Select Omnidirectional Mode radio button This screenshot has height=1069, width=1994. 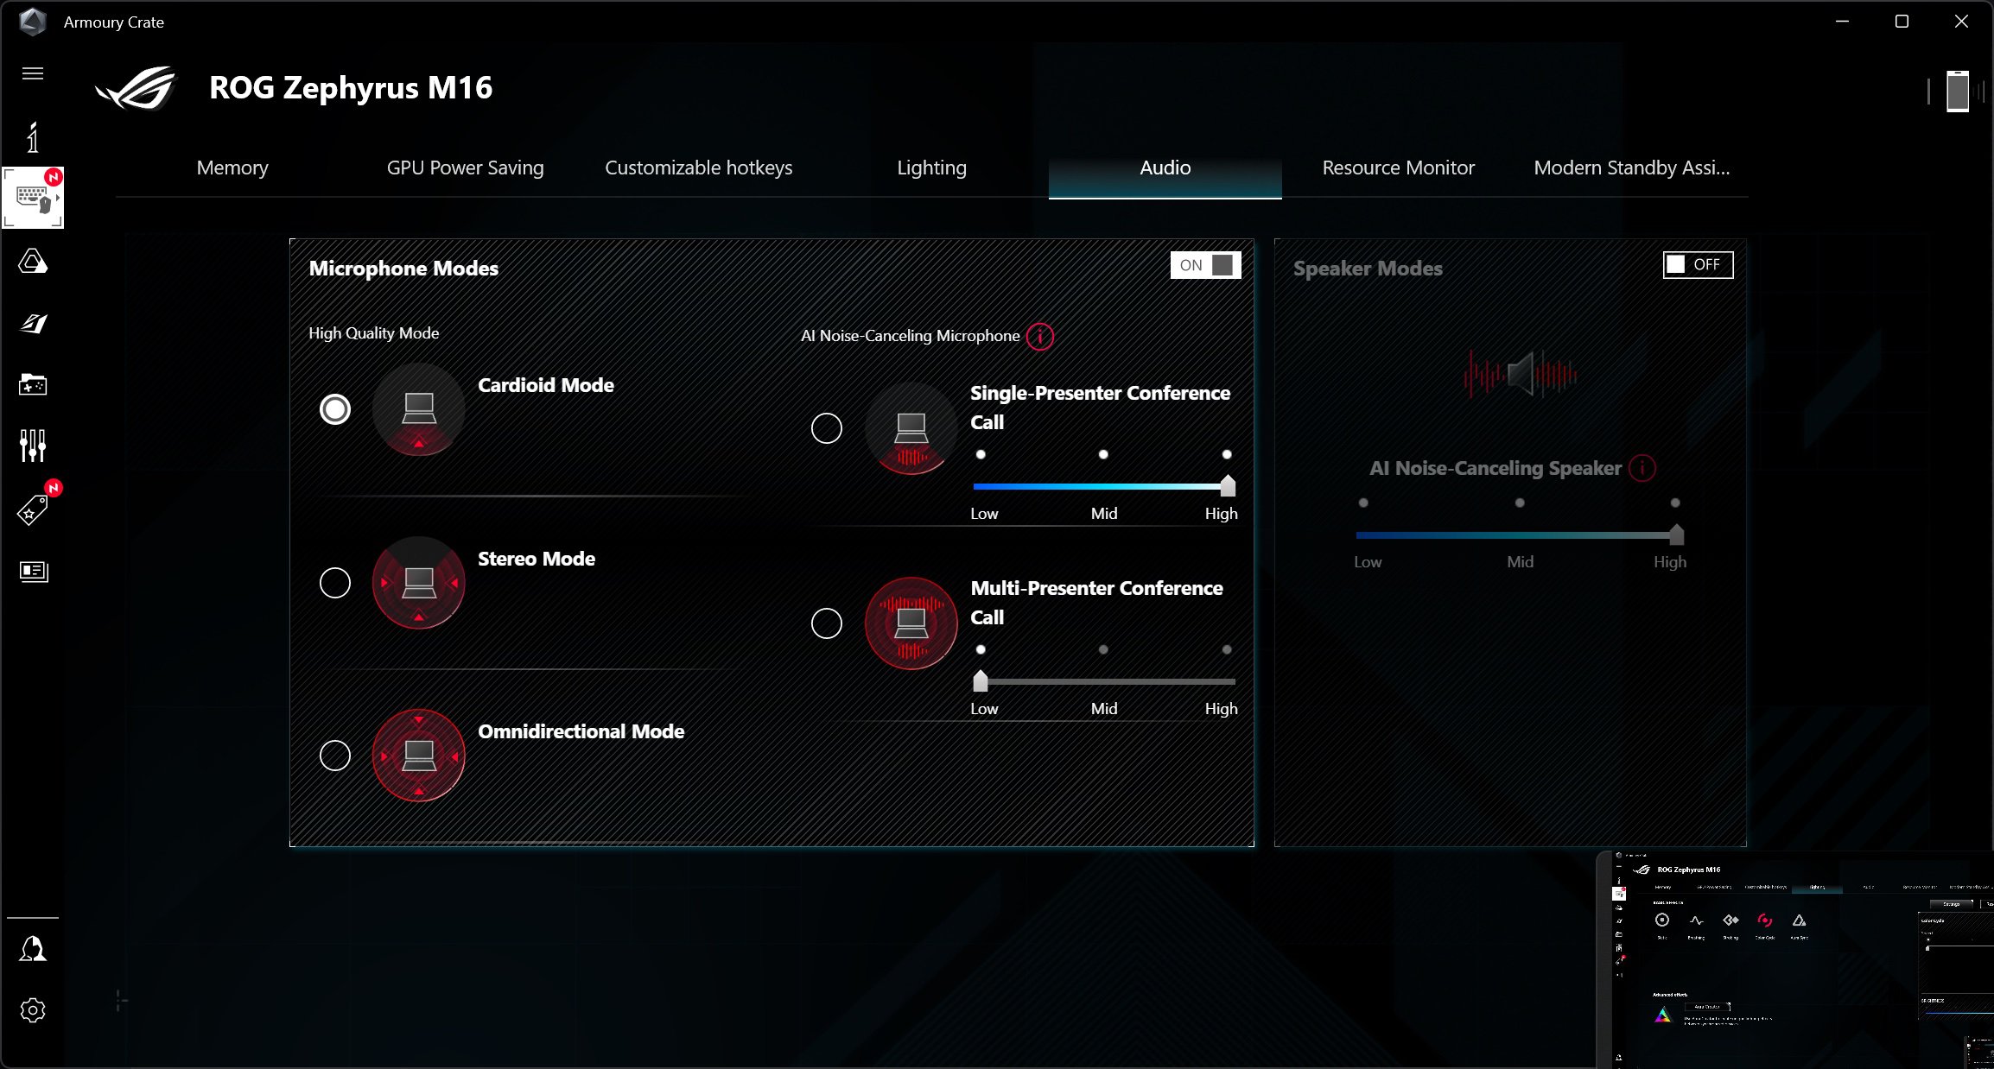333,754
